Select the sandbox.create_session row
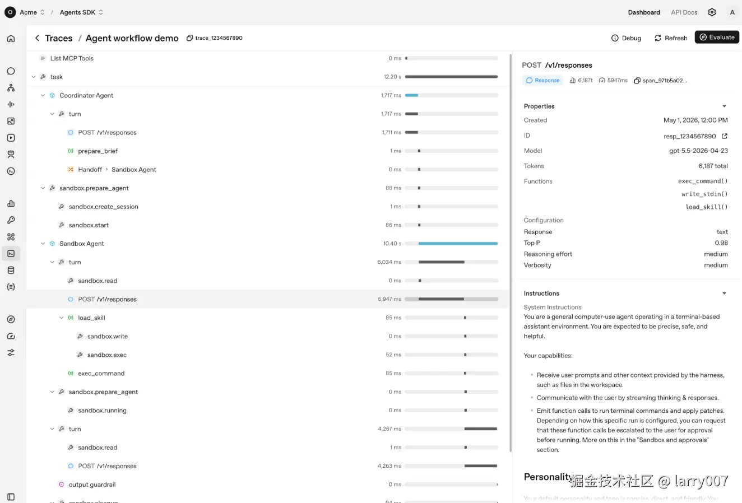742x503 pixels. click(268, 207)
